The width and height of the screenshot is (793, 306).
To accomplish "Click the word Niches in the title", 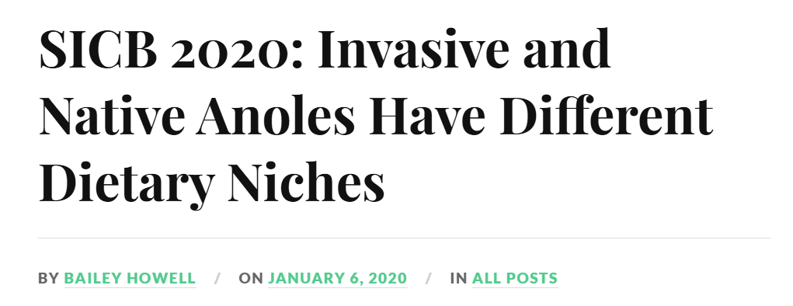I will pyautogui.click(x=306, y=183).
